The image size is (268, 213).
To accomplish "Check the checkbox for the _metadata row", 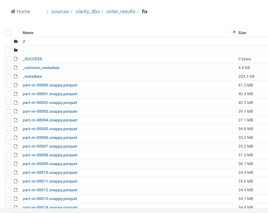I will pos(8,76).
